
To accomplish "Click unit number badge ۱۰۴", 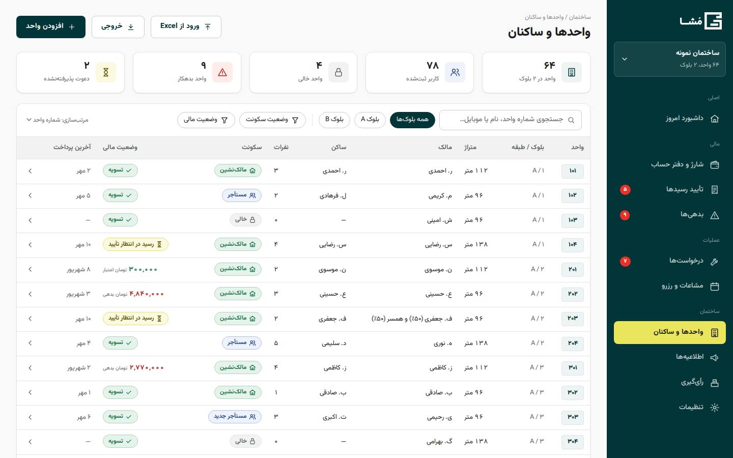I will tap(573, 245).
